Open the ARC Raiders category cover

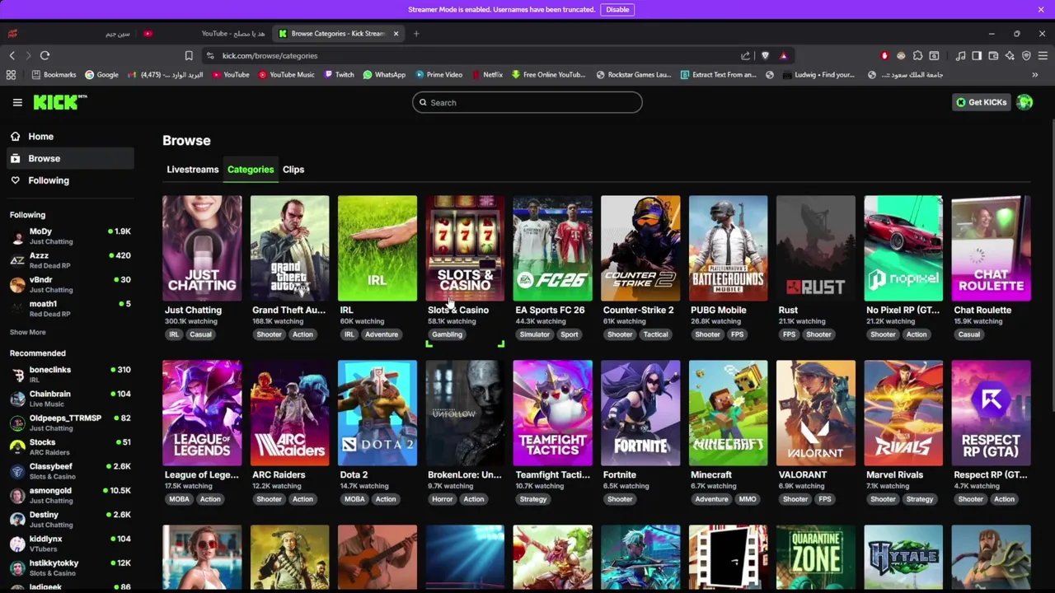(289, 413)
